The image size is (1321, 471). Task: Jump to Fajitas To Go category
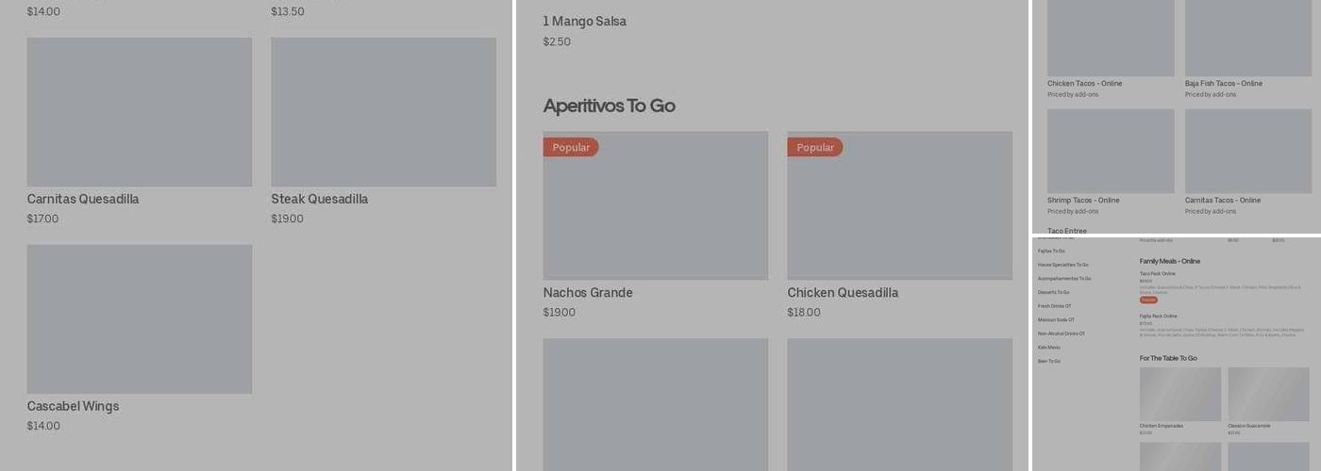coord(1051,252)
